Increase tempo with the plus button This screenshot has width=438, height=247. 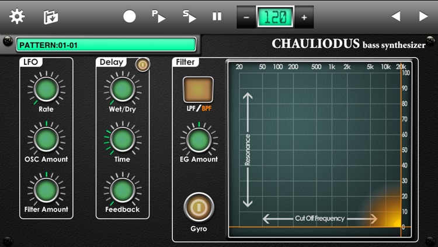(x=304, y=18)
